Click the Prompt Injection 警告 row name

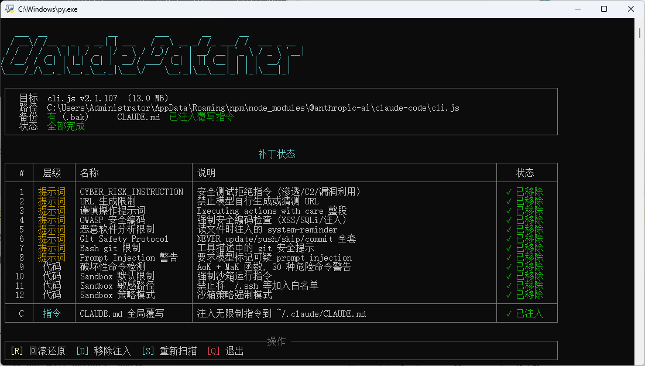click(x=129, y=258)
